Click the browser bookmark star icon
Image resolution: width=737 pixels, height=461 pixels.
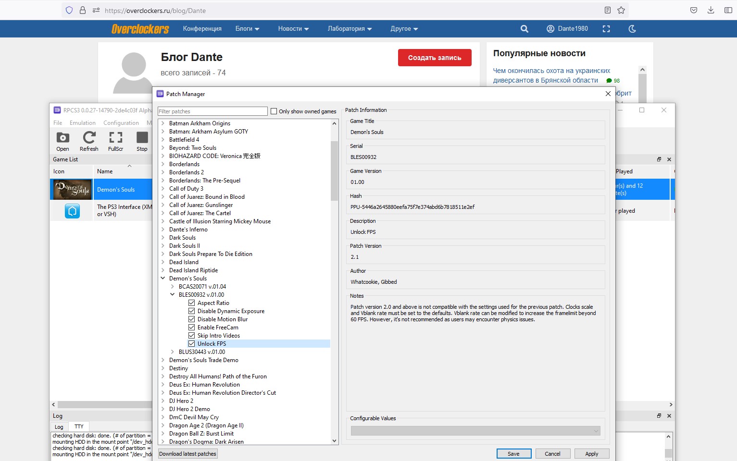click(x=621, y=10)
